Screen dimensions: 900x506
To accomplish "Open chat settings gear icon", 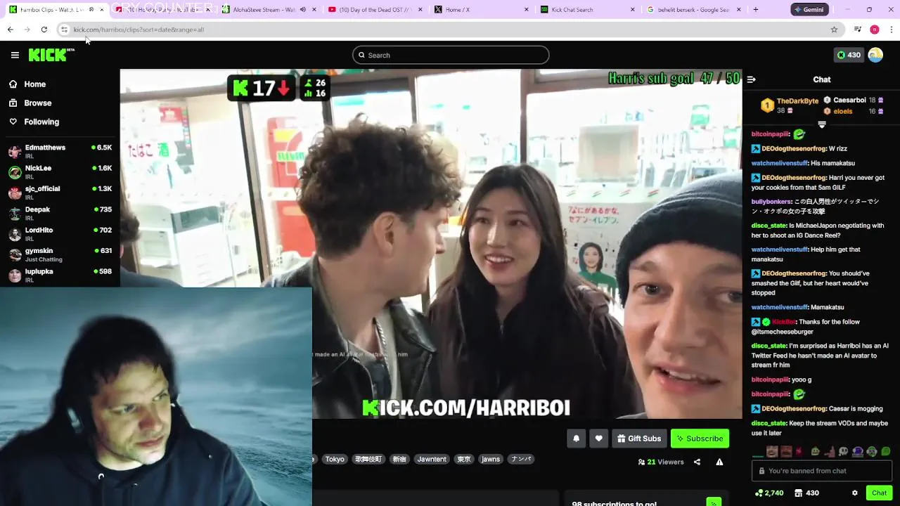I will (x=854, y=493).
